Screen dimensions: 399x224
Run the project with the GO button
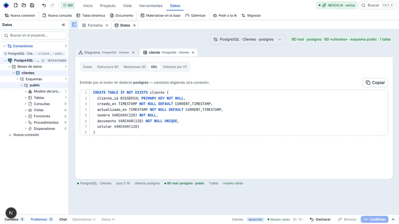[x=68, y=5]
